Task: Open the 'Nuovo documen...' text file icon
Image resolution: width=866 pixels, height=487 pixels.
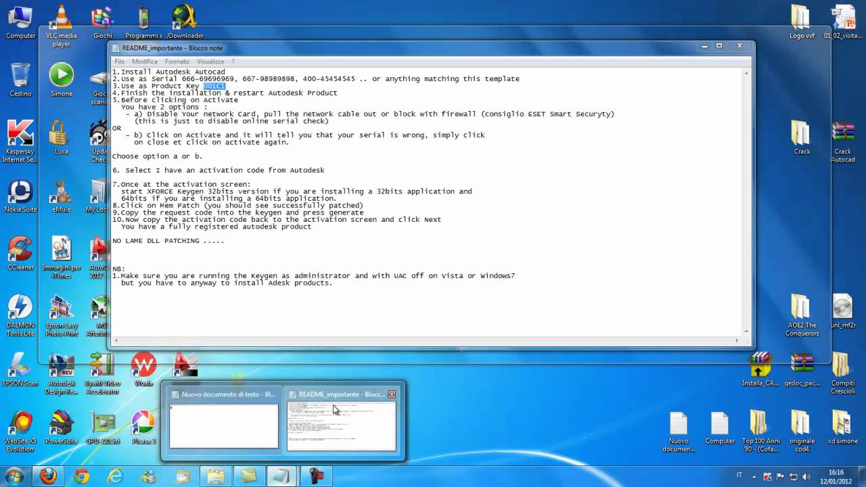Action: 679,432
